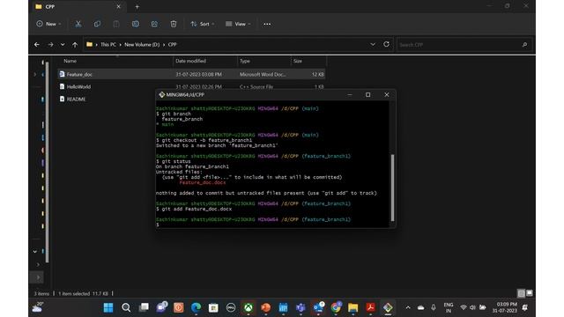Switch ENG IN input language indicator

pos(449,307)
